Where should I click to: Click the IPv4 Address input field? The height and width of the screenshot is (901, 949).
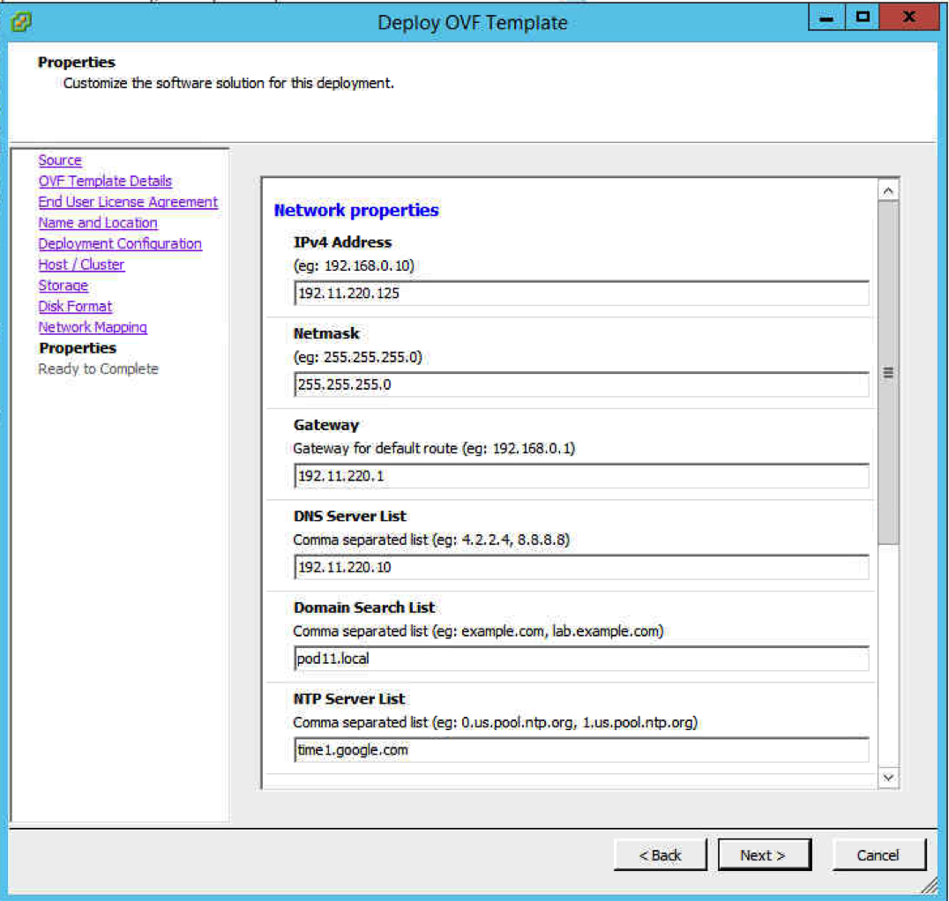point(581,294)
